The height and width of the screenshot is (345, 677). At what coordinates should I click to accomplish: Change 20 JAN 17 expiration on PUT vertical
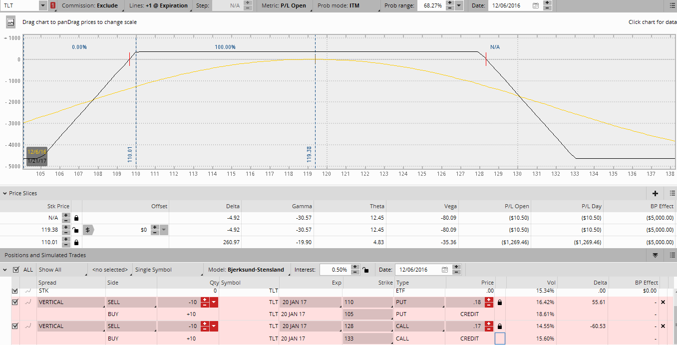coord(310,302)
